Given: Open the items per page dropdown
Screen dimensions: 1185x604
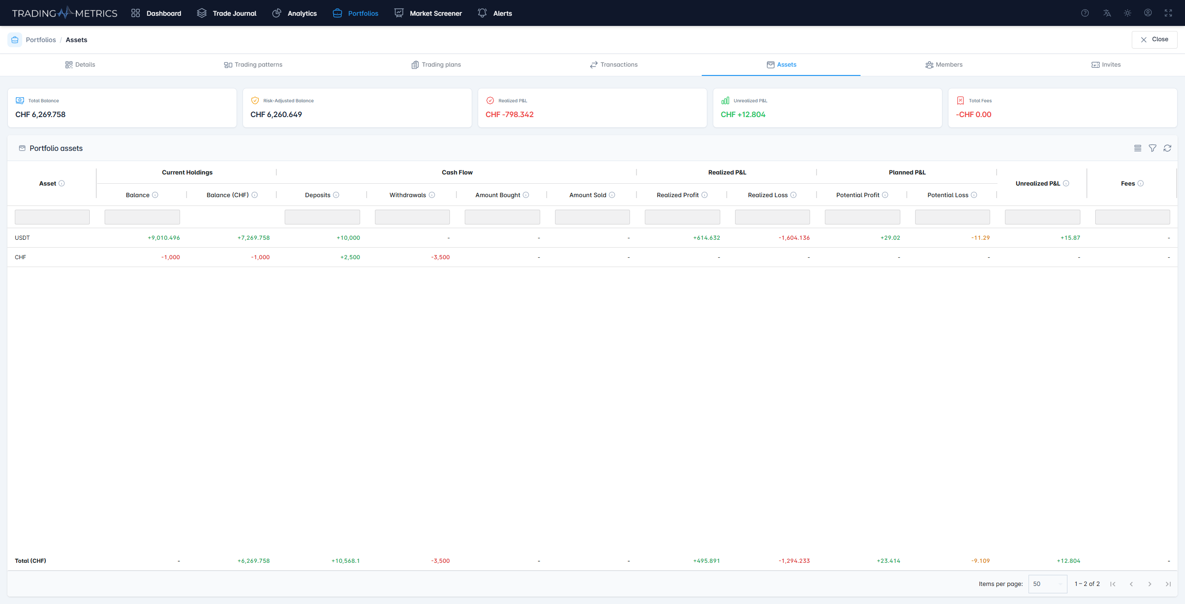Looking at the screenshot, I should coord(1048,584).
